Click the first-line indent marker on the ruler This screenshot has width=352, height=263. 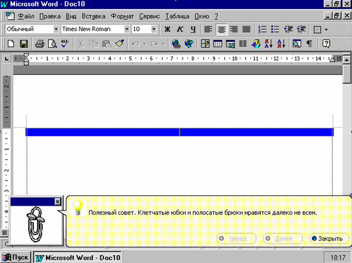pyautogui.click(x=26, y=56)
